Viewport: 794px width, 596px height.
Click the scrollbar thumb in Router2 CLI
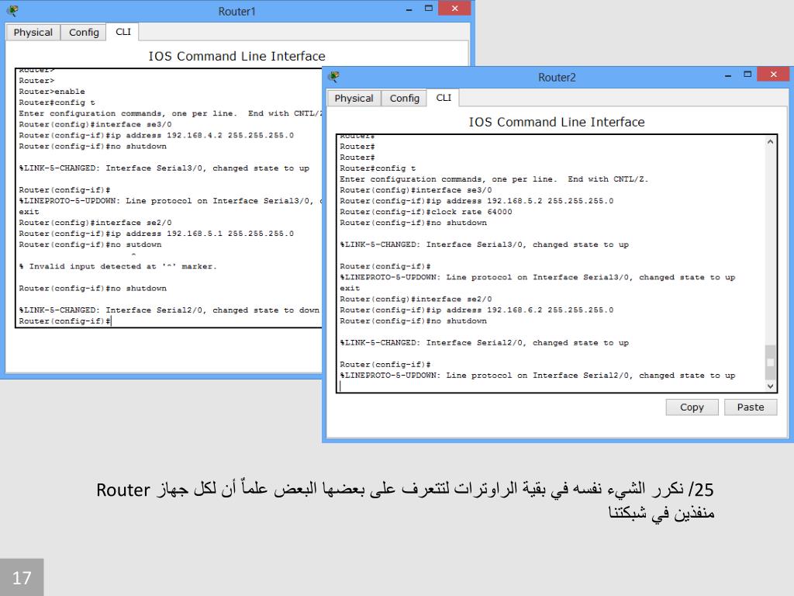770,362
